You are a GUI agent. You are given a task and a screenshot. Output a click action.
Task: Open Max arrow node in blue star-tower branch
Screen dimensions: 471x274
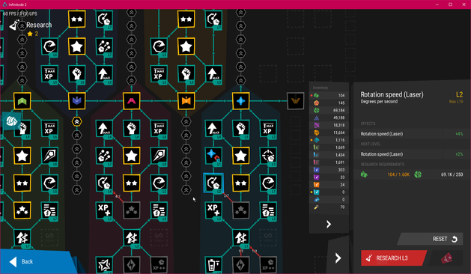[213, 128]
